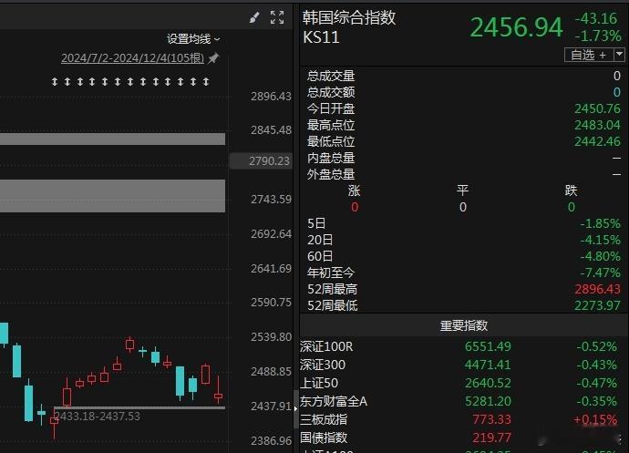Select the 今日开盘 value 2450.76
This screenshot has height=453, width=629.
click(x=597, y=108)
